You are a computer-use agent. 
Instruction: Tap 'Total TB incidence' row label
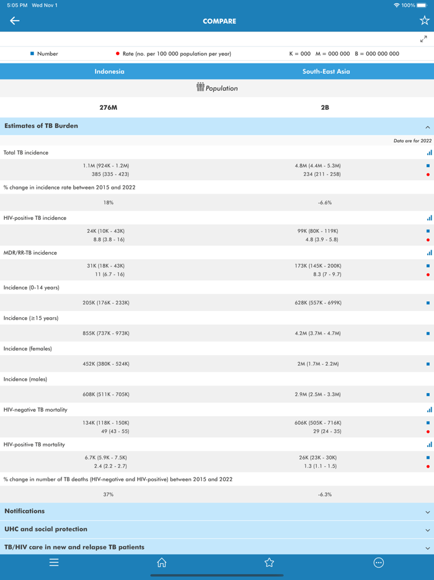tap(26, 152)
